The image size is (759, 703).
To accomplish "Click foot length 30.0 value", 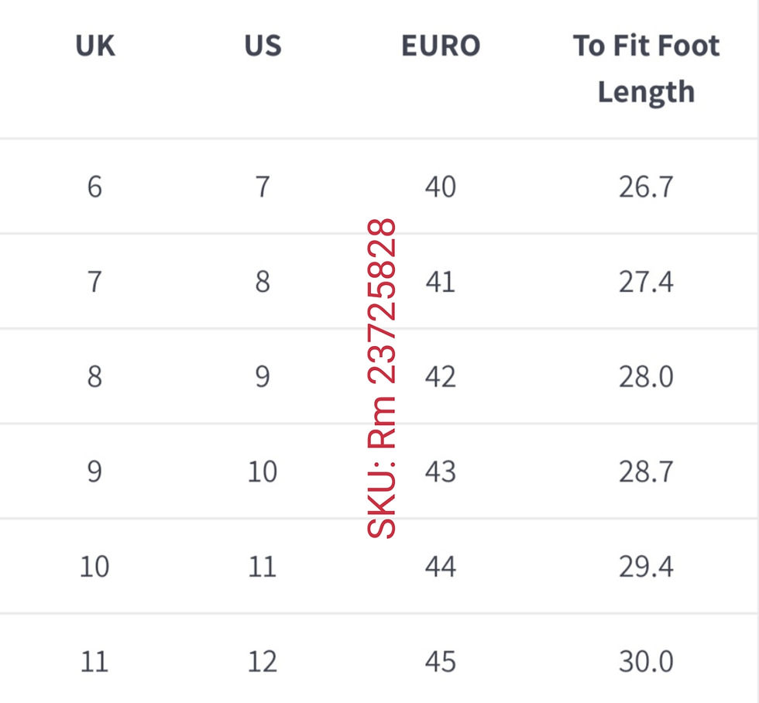I will click(x=646, y=662).
